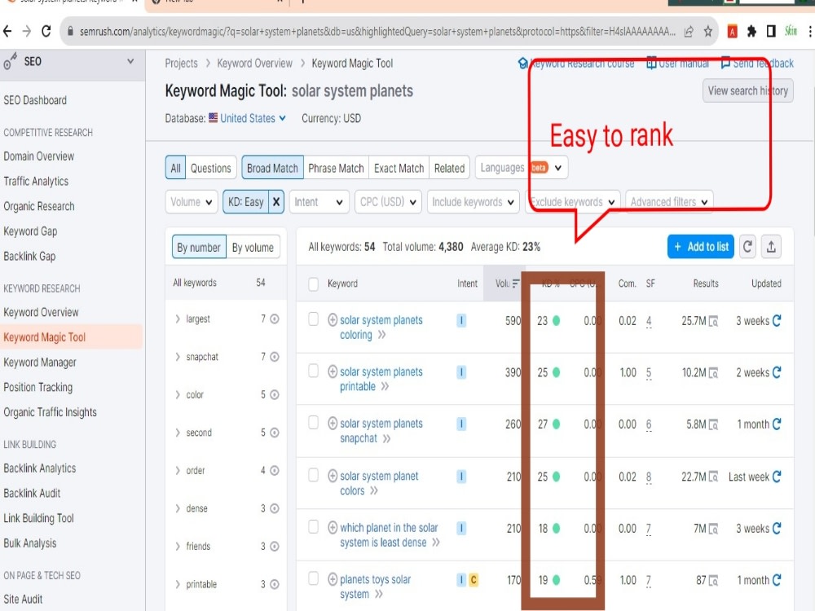This screenshot has height=611, width=815.
Task: Show largest keyword group eye icon
Action: tap(275, 319)
